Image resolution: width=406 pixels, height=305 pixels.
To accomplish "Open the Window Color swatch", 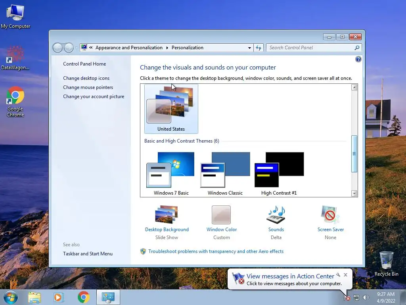I will [x=221, y=215].
